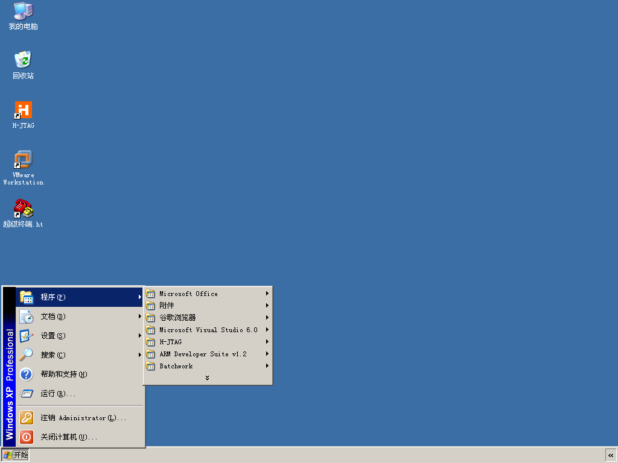Click the 附件 folder icon in the submenu
The image size is (618, 463).
(150, 306)
